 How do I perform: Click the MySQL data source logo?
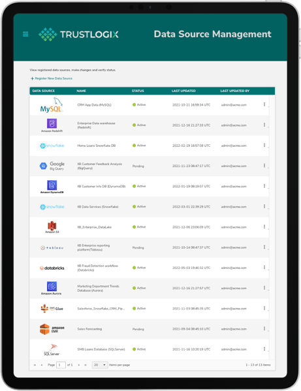[52, 105]
